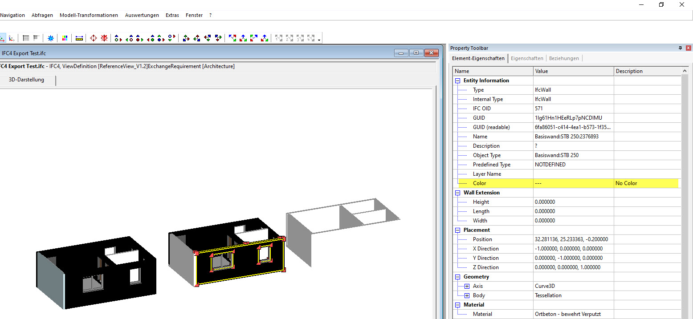Open the color palette tool
Image resolution: width=693 pixels, height=319 pixels.
point(64,38)
